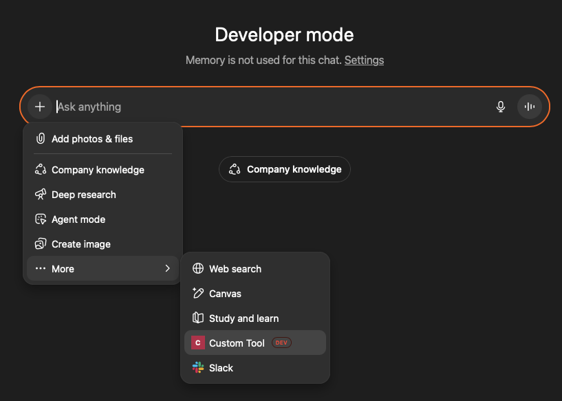Click the plus attach button
This screenshot has width=562, height=401.
tap(40, 107)
